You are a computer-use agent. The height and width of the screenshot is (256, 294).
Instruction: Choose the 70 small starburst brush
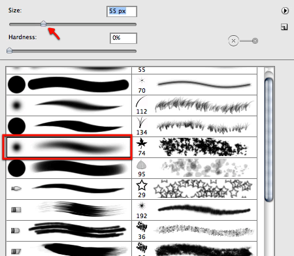pyautogui.click(x=195, y=84)
